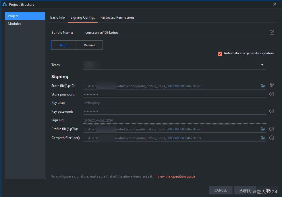Select Project in left sidebar

click(x=25, y=16)
